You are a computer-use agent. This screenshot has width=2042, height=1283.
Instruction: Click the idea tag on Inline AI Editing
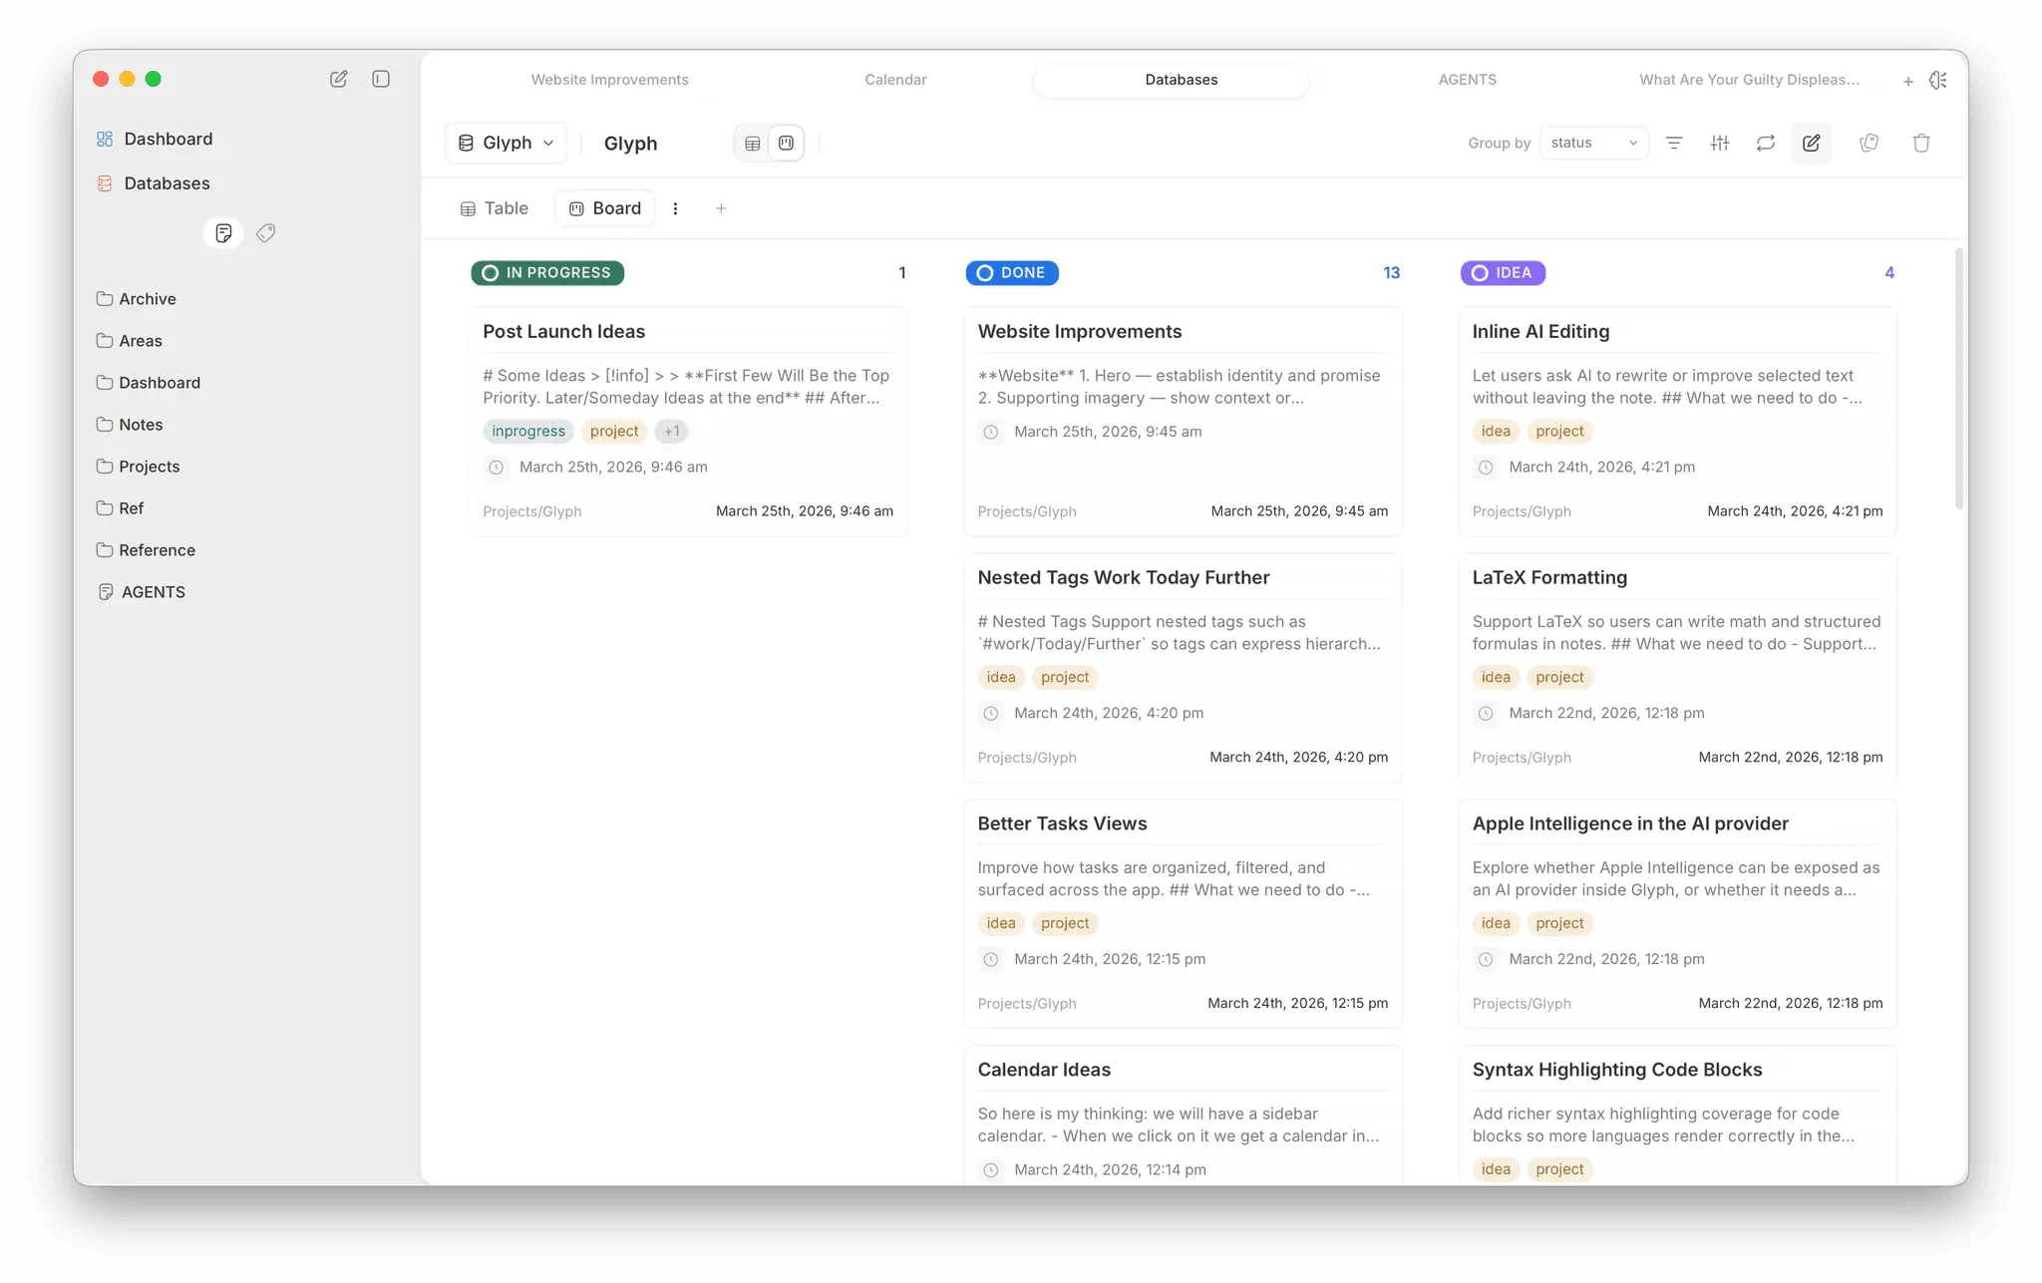(1496, 432)
